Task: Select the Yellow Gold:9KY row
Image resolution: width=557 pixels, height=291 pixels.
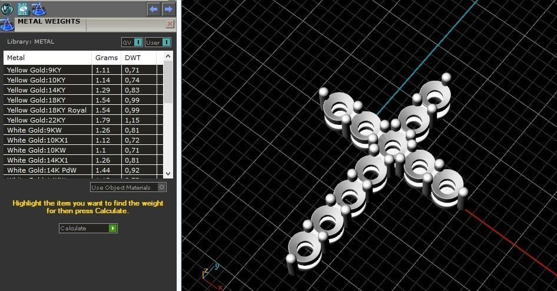Action: pyautogui.click(x=83, y=70)
